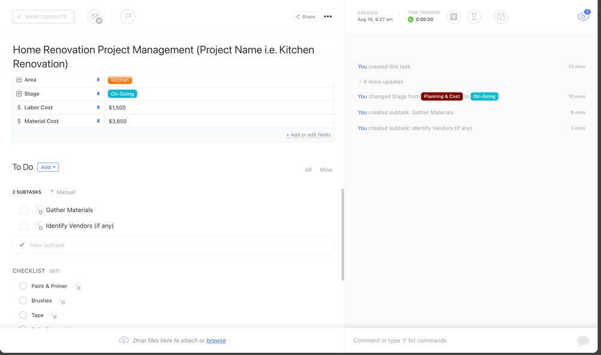The width and height of the screenshot is (601, 355).
Task: Open watchers via the eye icon
Action: (x=582, y=17)
